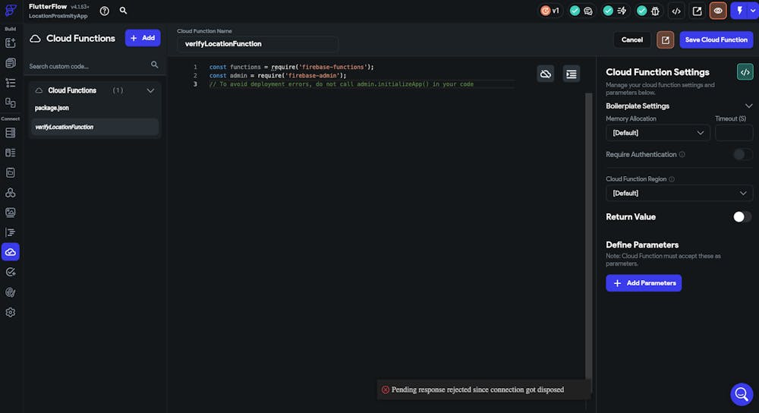Expand the run options arrow beside lightning button
The width and height of the screenshot is (759, 413).
pos(753,11)
